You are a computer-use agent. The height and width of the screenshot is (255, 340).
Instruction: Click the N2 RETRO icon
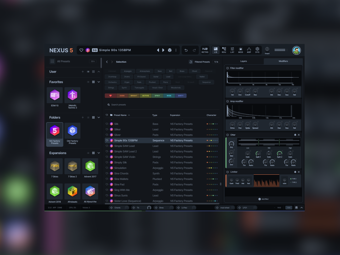point(205,50)
